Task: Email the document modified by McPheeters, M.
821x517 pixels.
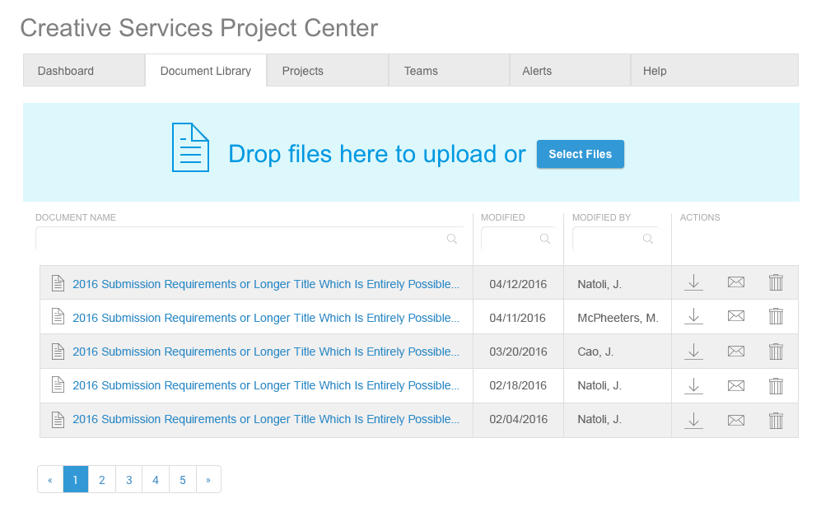Action: pyautogui.click(x=735, y=316)
